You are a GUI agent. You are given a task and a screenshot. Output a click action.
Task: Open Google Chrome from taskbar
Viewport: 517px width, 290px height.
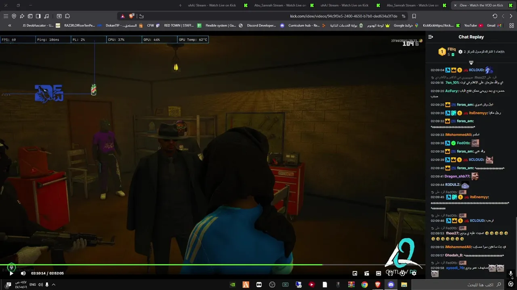(x=364, y=285)
